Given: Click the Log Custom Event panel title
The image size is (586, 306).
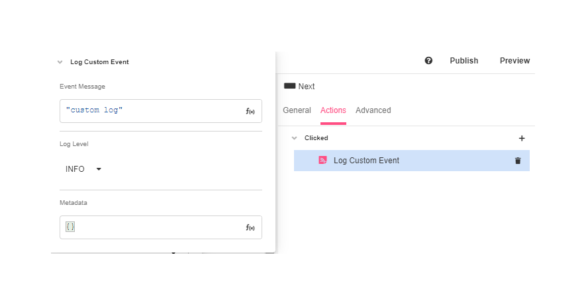Looking at the screenshot, I should click(x=99, y=62).
